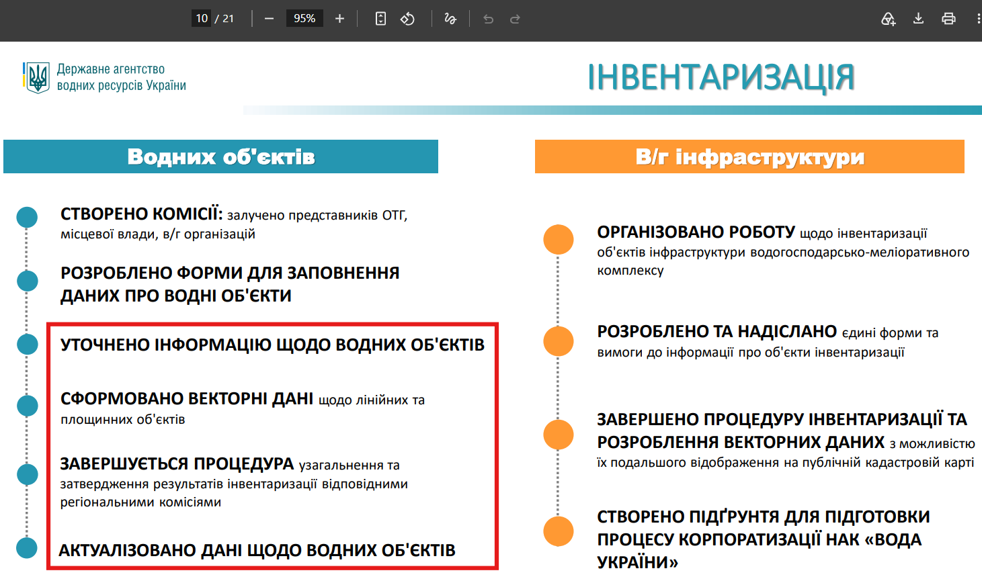This screenshot has width=982, height=581.
Task: Click the orange 'В/г інфраструктури' header
Action: [x=749, y=157]
